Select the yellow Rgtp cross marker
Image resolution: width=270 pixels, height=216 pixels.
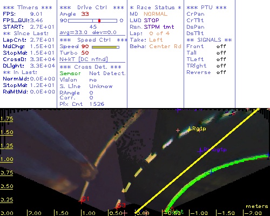point(189,130)
